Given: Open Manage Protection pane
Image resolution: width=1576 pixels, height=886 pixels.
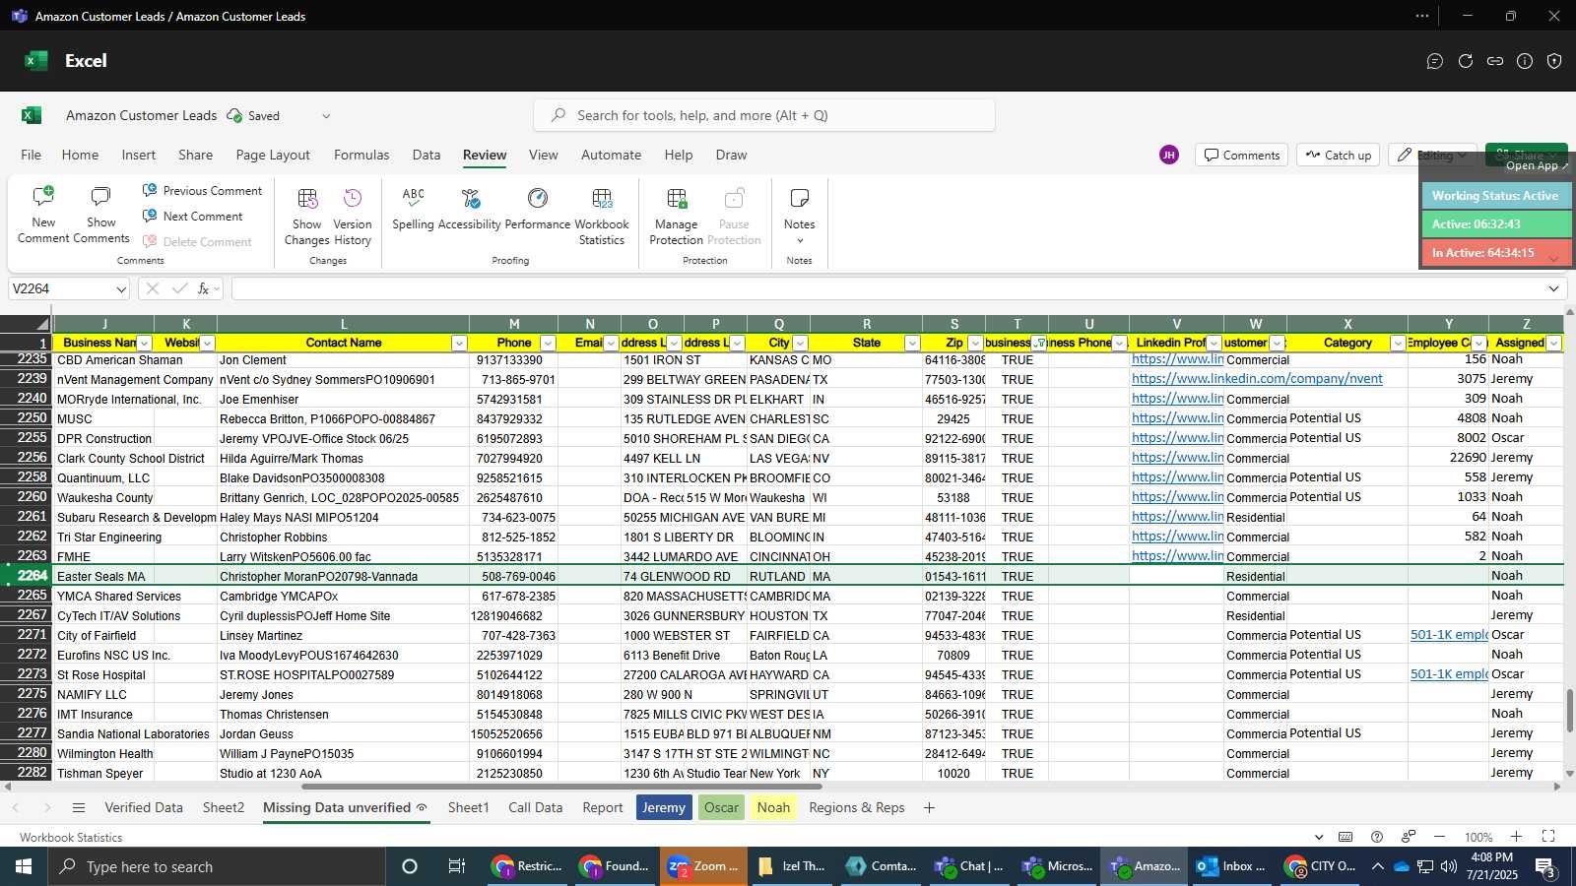Looking at the screenshot, I should [676, 216].
